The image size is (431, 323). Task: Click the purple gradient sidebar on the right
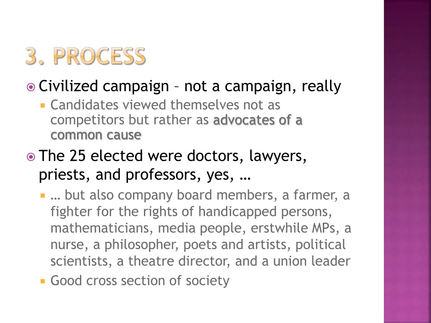(407, 161)
